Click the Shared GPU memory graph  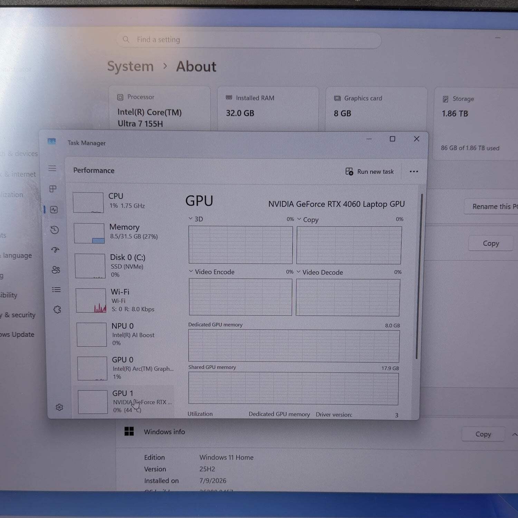(293, 388)
